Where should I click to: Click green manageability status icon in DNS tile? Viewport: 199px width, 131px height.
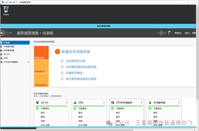(x=75, y=108)
